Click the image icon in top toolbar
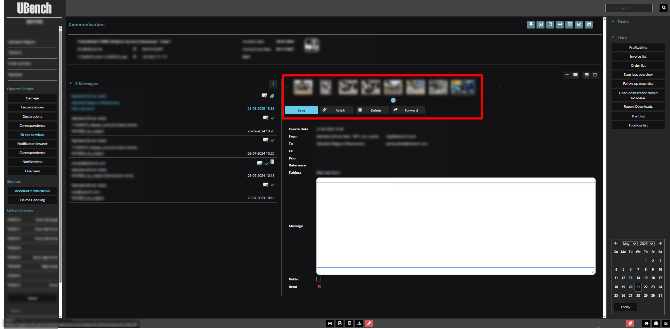670x329 pixels. (589, 25)
